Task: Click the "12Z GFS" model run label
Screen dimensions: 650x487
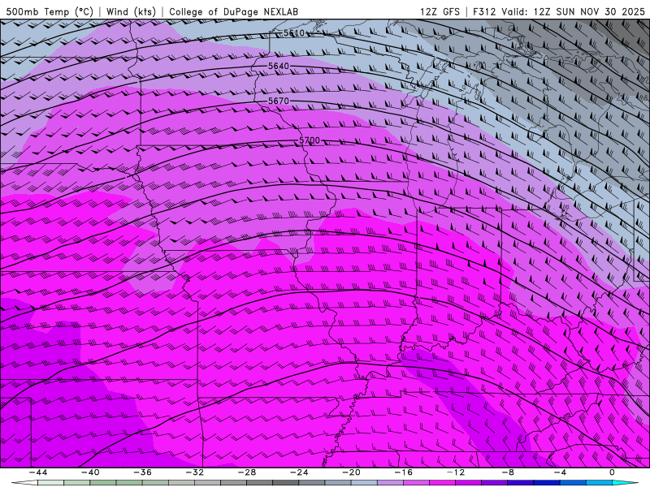Action: tap(440, 11)
